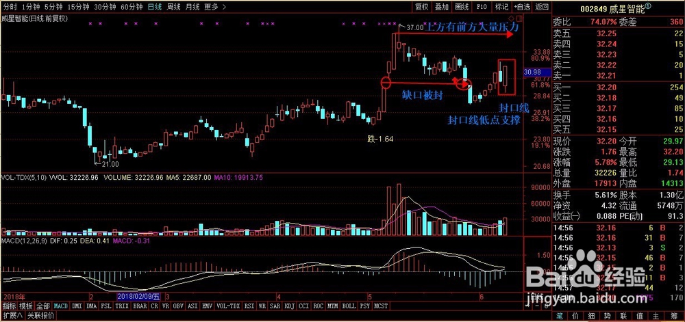Screen dimensions: 685x322
Task: Select the KDJ indicator
Action: click(x=290, y=306)
